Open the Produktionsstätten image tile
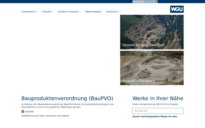 (152, 68)
